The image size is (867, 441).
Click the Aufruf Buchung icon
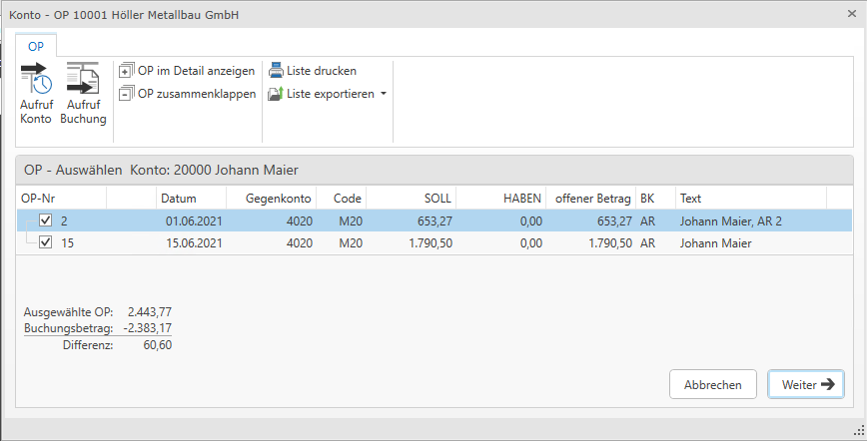(x=82, y=79)
